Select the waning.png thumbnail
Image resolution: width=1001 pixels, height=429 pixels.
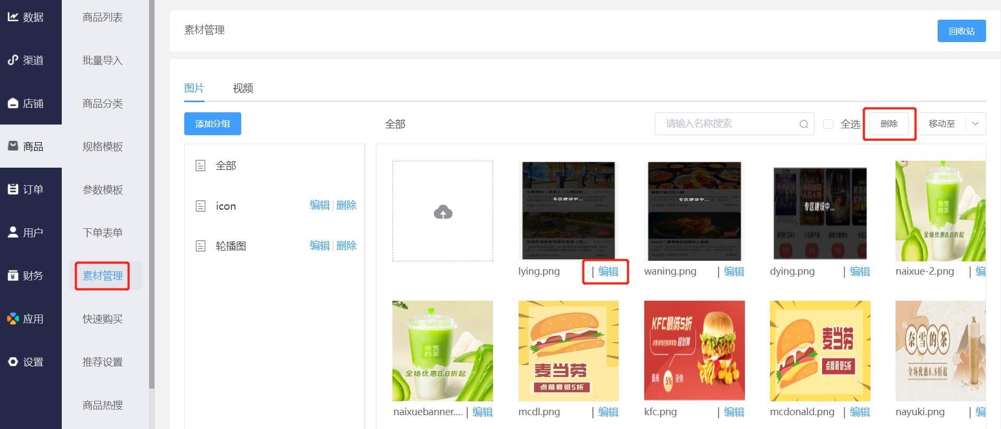tap(694, 211)
